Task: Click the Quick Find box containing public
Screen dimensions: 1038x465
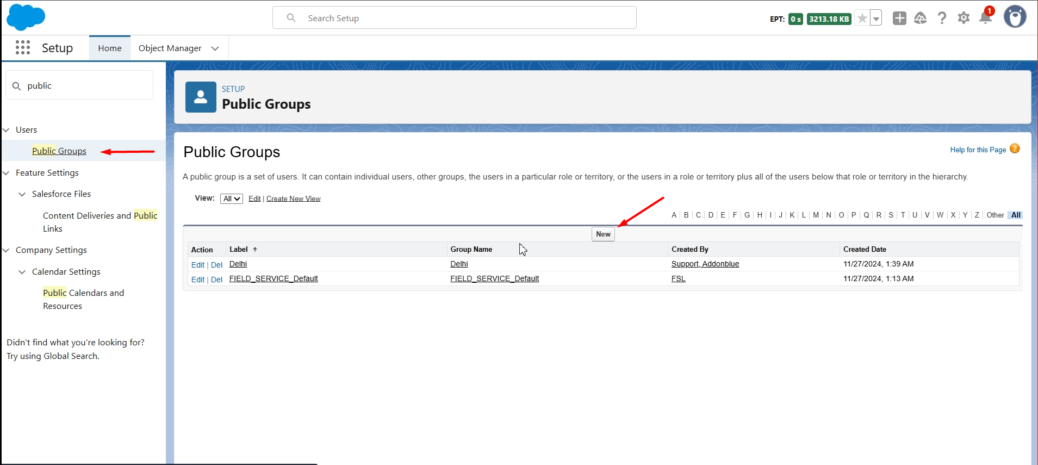Action: click(x=79, y=85)
